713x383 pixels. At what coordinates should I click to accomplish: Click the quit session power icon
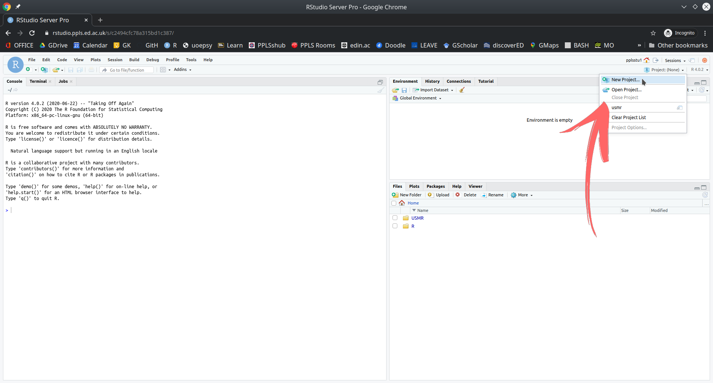click(704, 60)
